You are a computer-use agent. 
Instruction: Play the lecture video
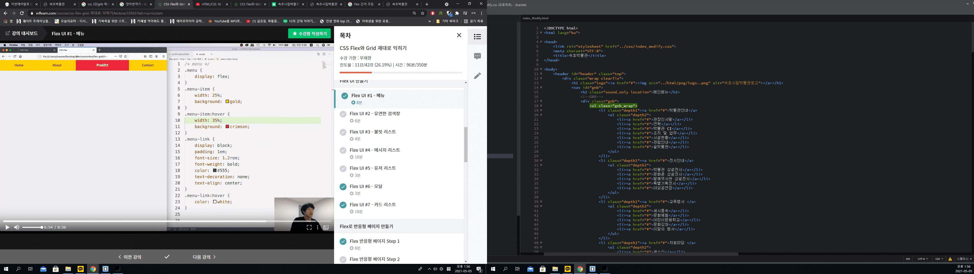pos(7,227)
